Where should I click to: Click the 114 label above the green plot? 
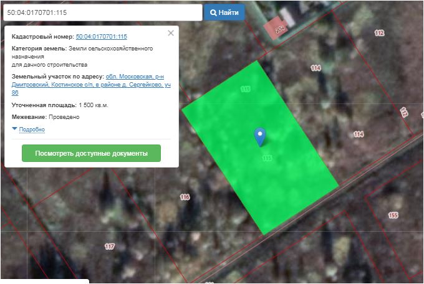[316, 68]
